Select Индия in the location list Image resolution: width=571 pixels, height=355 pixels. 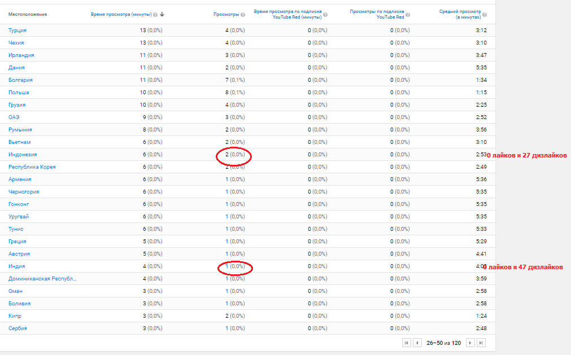pyautogui.click(x=16, y=266)
